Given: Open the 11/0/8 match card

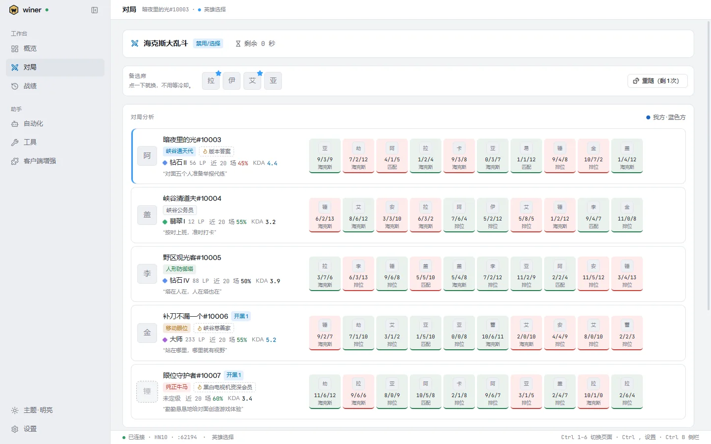Looking at the screenshot, I should coord(627,215).
